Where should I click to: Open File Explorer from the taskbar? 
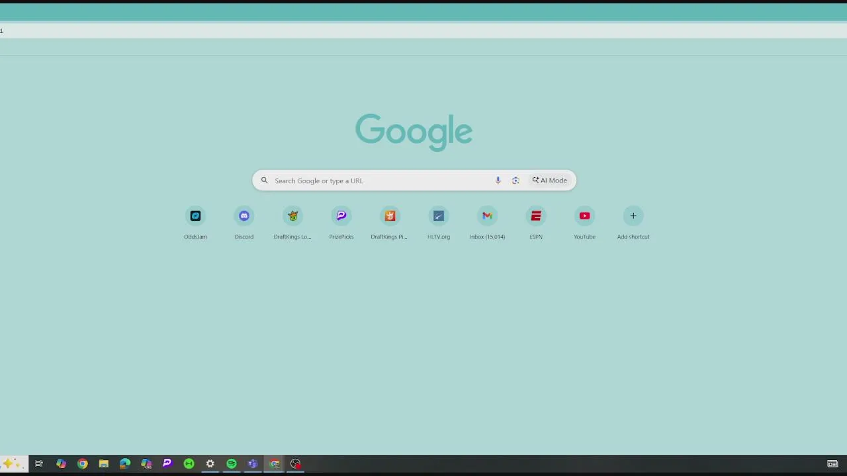pyautogui.click(x=103, y=464)
